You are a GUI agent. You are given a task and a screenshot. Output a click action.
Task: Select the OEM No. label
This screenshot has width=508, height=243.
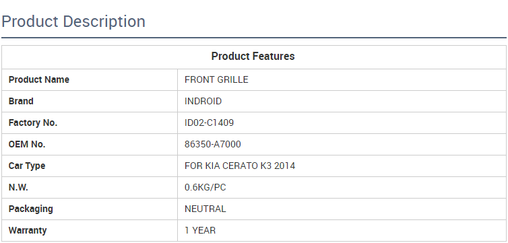point(27,144)
